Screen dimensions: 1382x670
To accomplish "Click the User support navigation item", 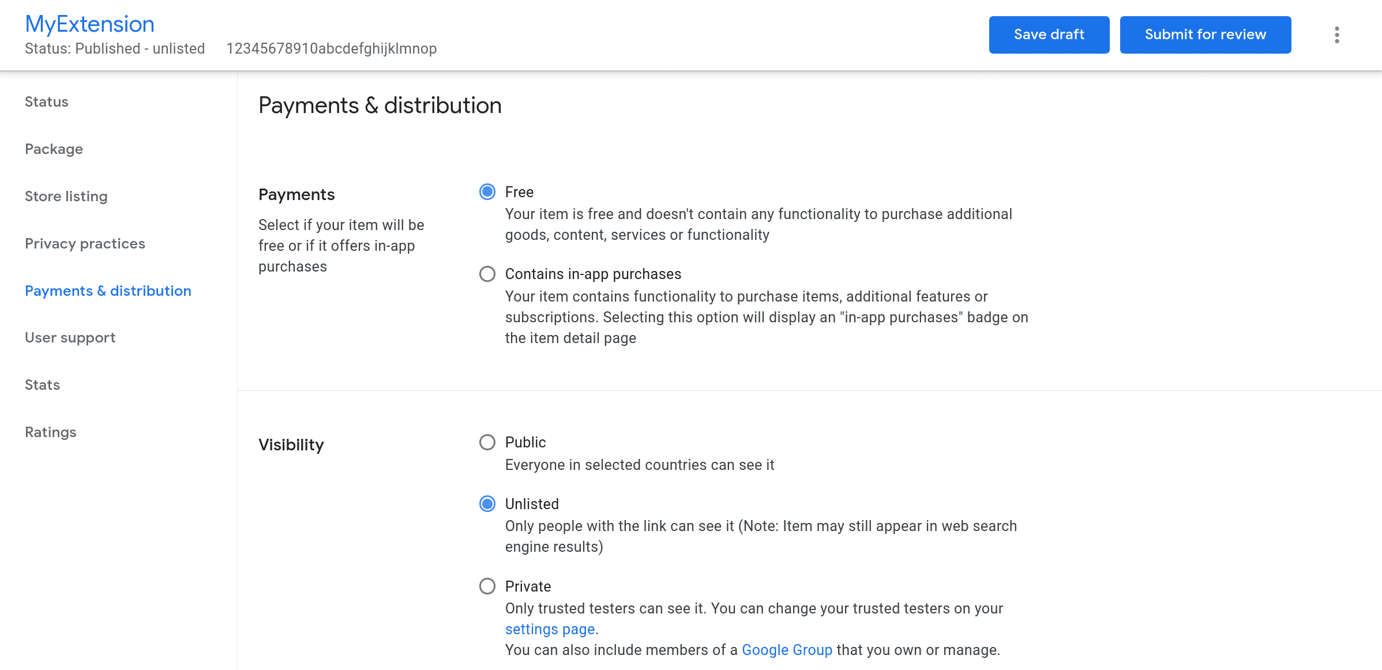I will [70, 338].
